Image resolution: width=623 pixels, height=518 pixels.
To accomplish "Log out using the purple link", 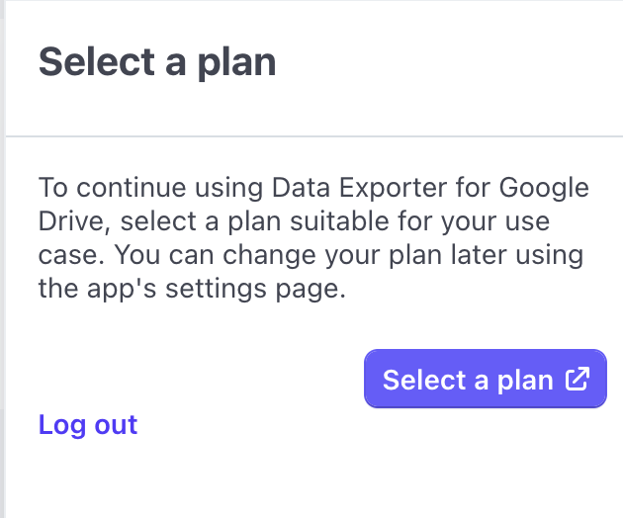I will tap(88, 425).
